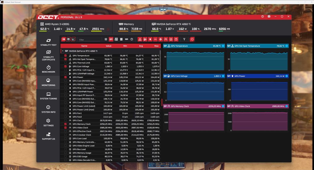
Task: Click info button on GPU Video Clock graph
Action: tap(287, 106)
